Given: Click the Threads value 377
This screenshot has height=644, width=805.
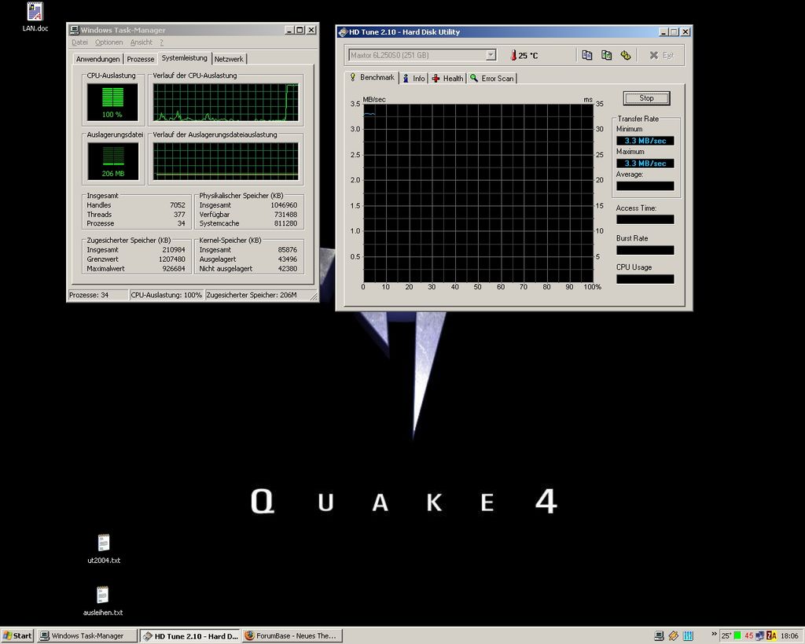Looking at the screenshot, I should [178, 214].
